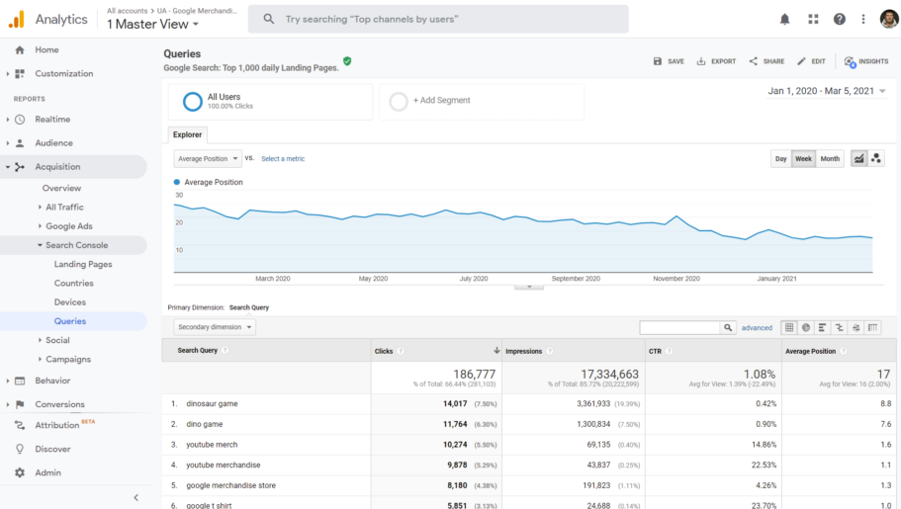This screenshot has height=509, width=901.
Task: Collapse Search Console submenu
Action: pyautogui.click(x=40, y=245)
